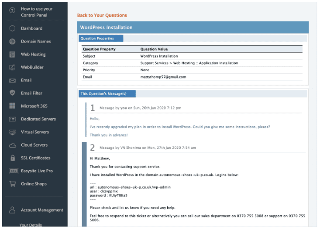Click the Question Property column header
The height and width of the screenshot is (230, 320).
(x=99, y=49)
